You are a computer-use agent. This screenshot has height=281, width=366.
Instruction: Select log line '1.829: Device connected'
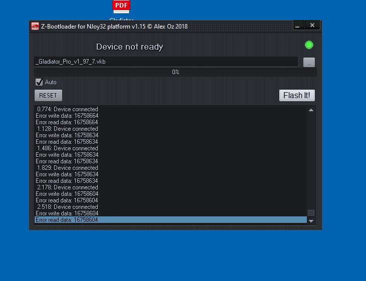(x=170, y=168)
